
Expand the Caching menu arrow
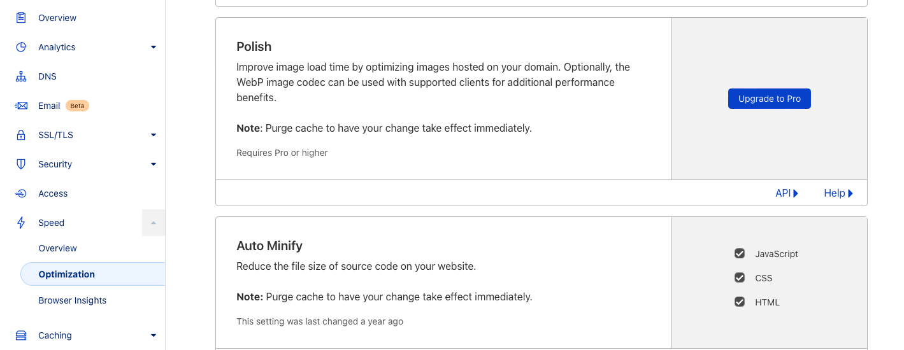pos(154,335)
